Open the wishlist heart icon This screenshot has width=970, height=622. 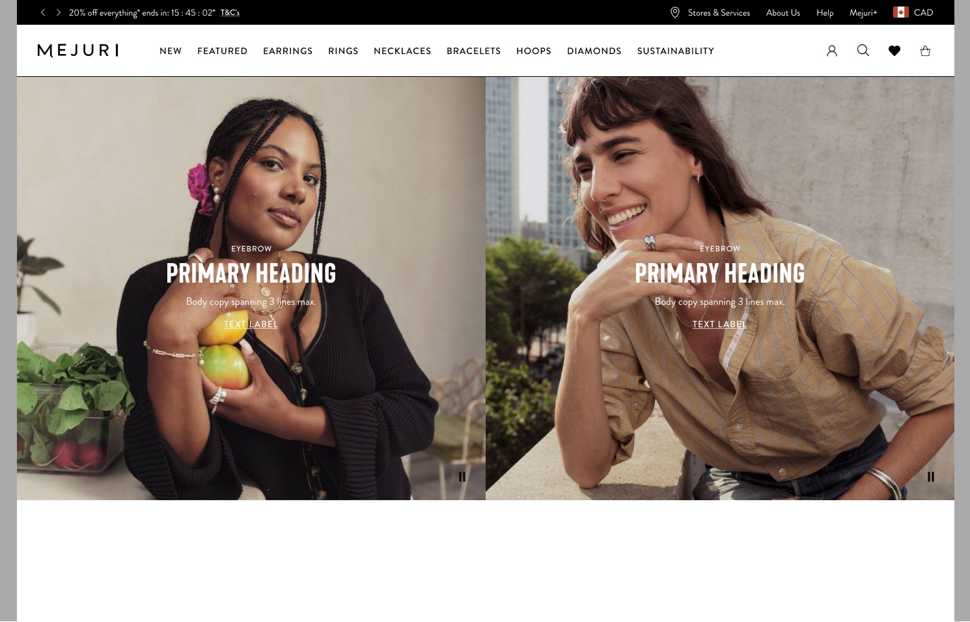[894, 51]
